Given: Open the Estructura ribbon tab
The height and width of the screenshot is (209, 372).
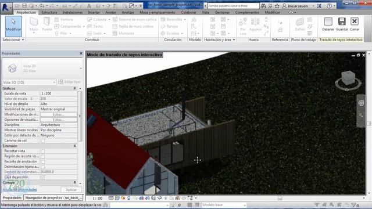Looking at the screenshot, I should click(x=49, y=12).
